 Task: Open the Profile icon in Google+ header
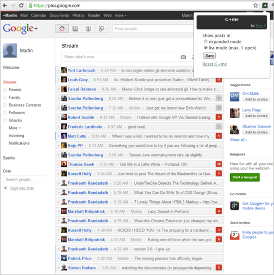click(x=88, y=28)
